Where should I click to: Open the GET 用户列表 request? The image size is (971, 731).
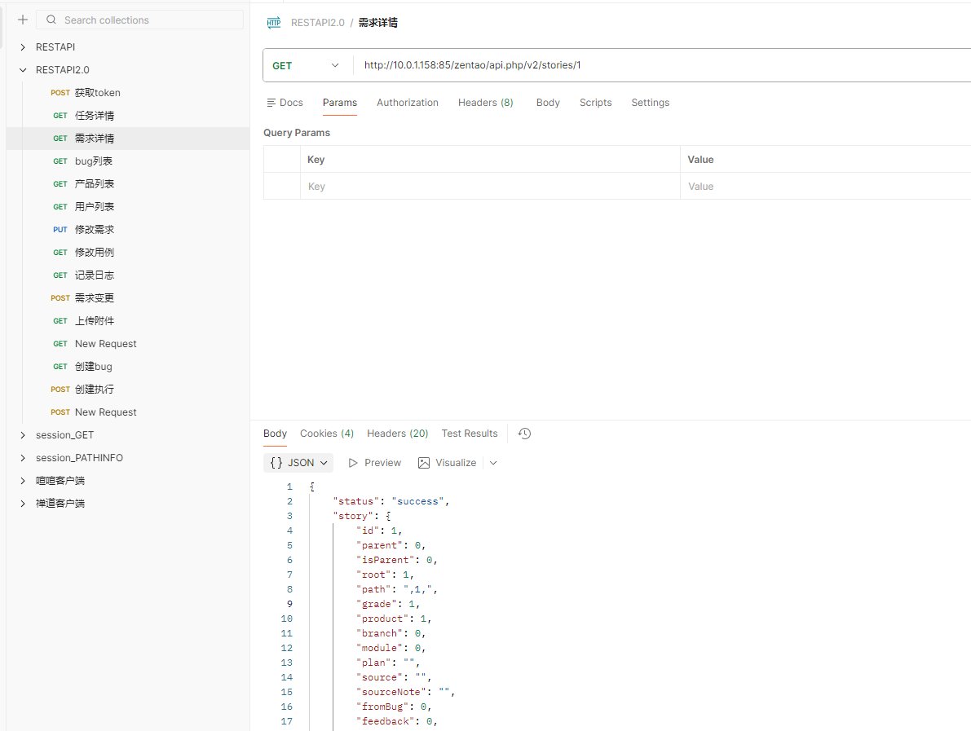point(128,207)
